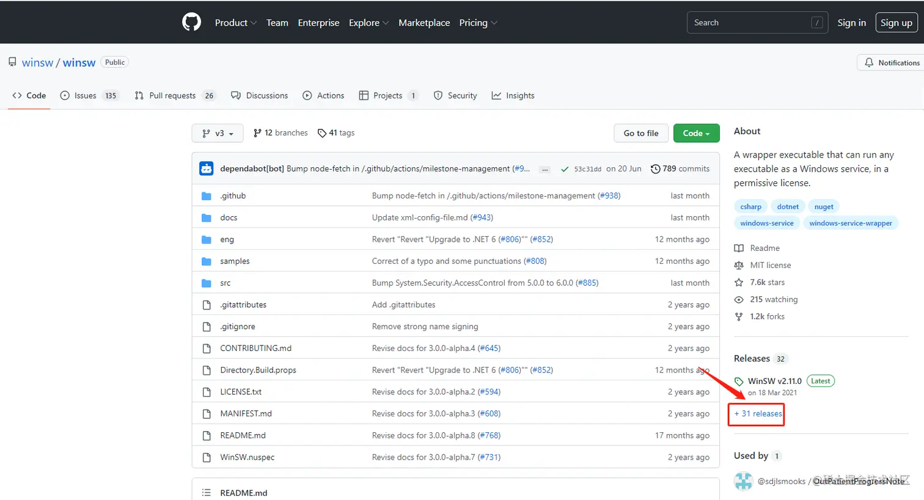
Task: Expand the Explore menu
Action: [x=369, y=23]
